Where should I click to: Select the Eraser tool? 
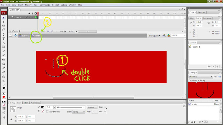coord(3,72)
